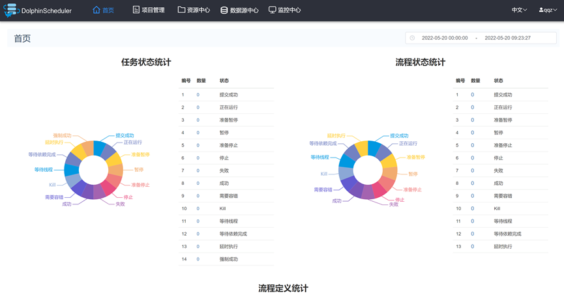Viewport: 564px width, 302px height.
Task: Click task count link for 失败
Action: click(198, 171)
